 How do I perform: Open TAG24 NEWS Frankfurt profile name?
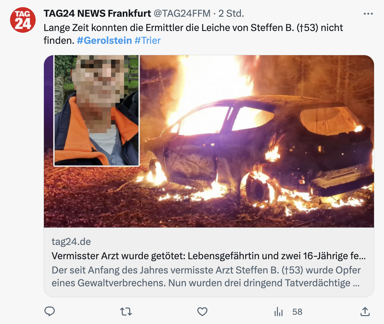pos(97,14)
